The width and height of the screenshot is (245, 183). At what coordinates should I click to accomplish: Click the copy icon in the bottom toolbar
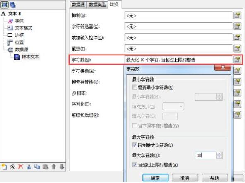point(37,166)
